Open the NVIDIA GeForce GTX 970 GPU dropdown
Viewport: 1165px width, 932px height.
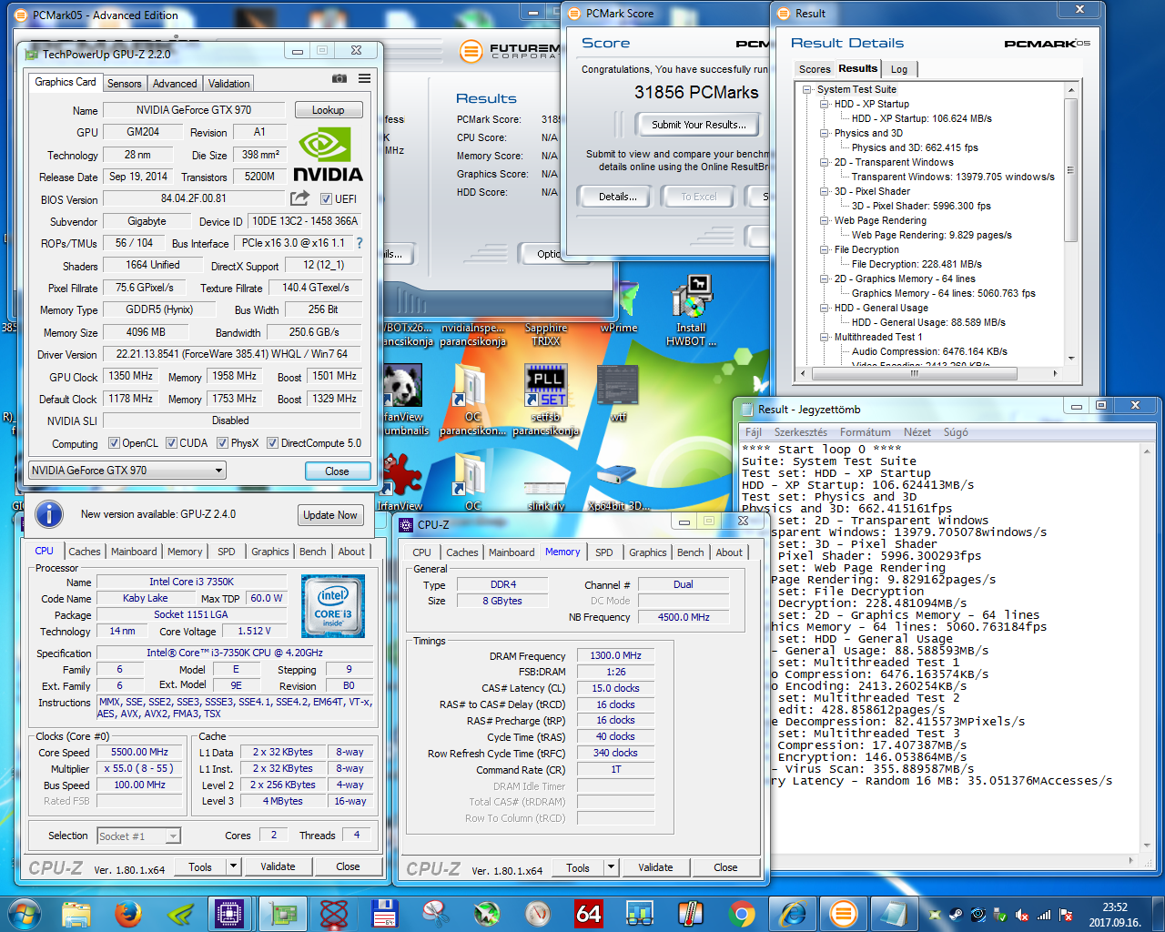pos(127,471)
